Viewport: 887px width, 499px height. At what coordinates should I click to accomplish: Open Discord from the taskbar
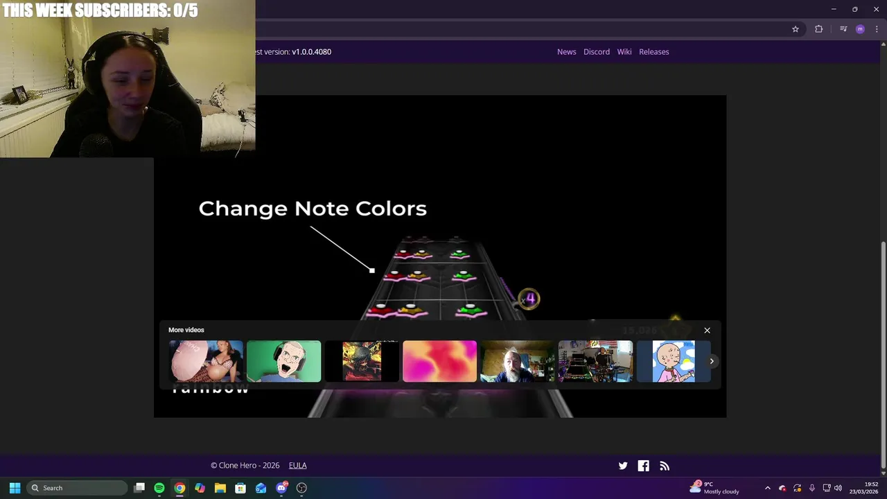click(x=281, y=488)
